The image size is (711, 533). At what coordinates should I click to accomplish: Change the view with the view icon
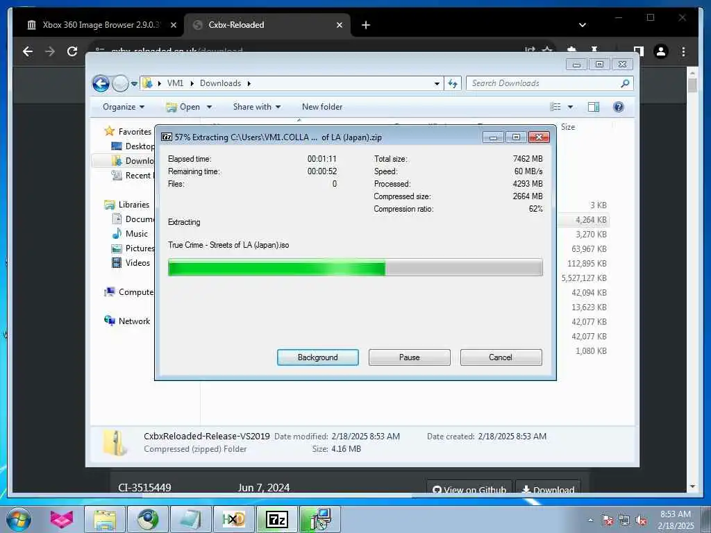coord(555,107)
